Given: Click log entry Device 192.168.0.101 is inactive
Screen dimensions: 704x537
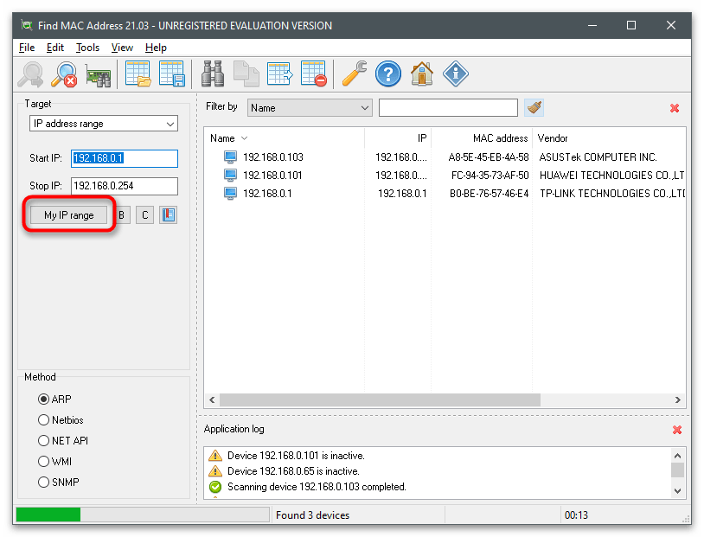Looking at the screenshot, I should click(x=296, y=456).
